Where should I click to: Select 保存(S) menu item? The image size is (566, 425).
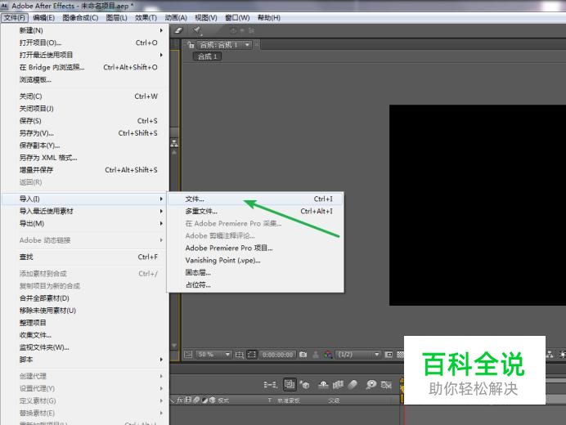click(86, 121)
